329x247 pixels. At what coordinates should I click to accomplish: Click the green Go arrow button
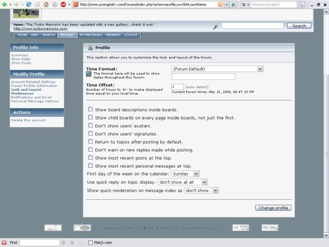234,5
